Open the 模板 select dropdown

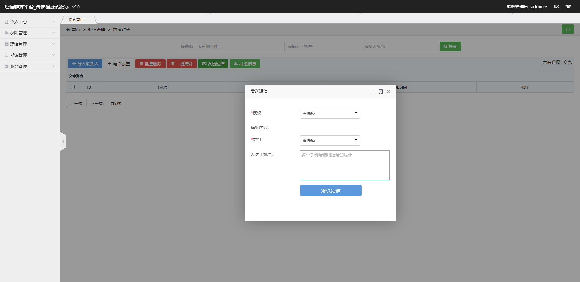point(330,114)
